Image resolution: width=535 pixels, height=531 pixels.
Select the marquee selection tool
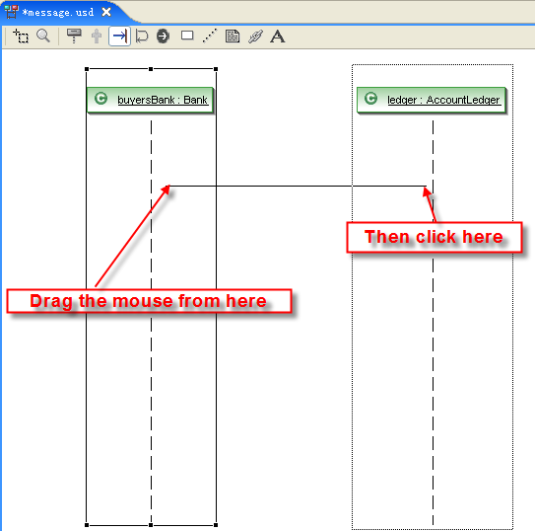point(21,37)
